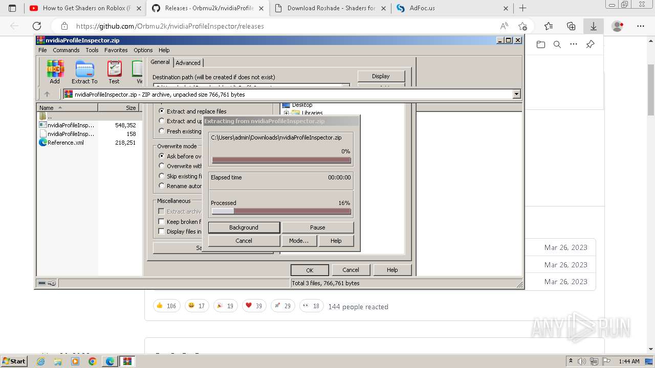Screen dimensions: 655x368
Task: Open tab actions menu icon
Action: coord(12,8)
